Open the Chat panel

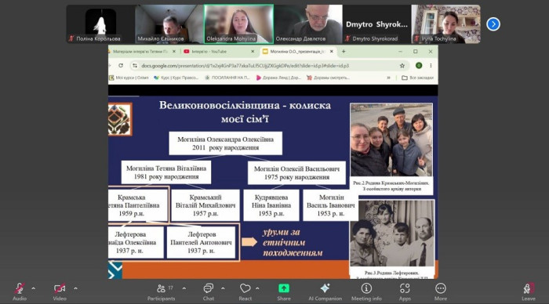coord(209,291)
